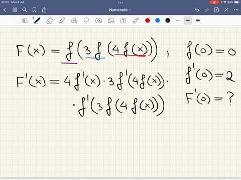The image size is (241, 180).
Task: Open the share export menu
Action: tap(44, 10)
